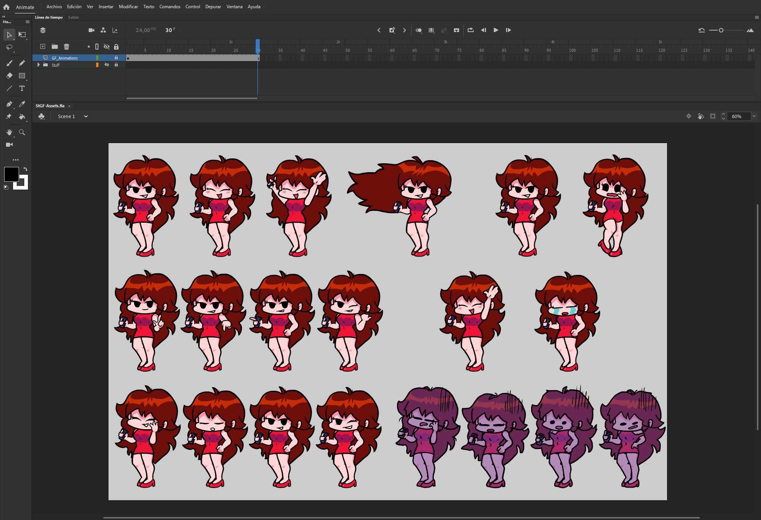Image resolution: width=761 pixels, height=520 pixels.
Task: Select the Eraser tool
Action: click(9, 76)
